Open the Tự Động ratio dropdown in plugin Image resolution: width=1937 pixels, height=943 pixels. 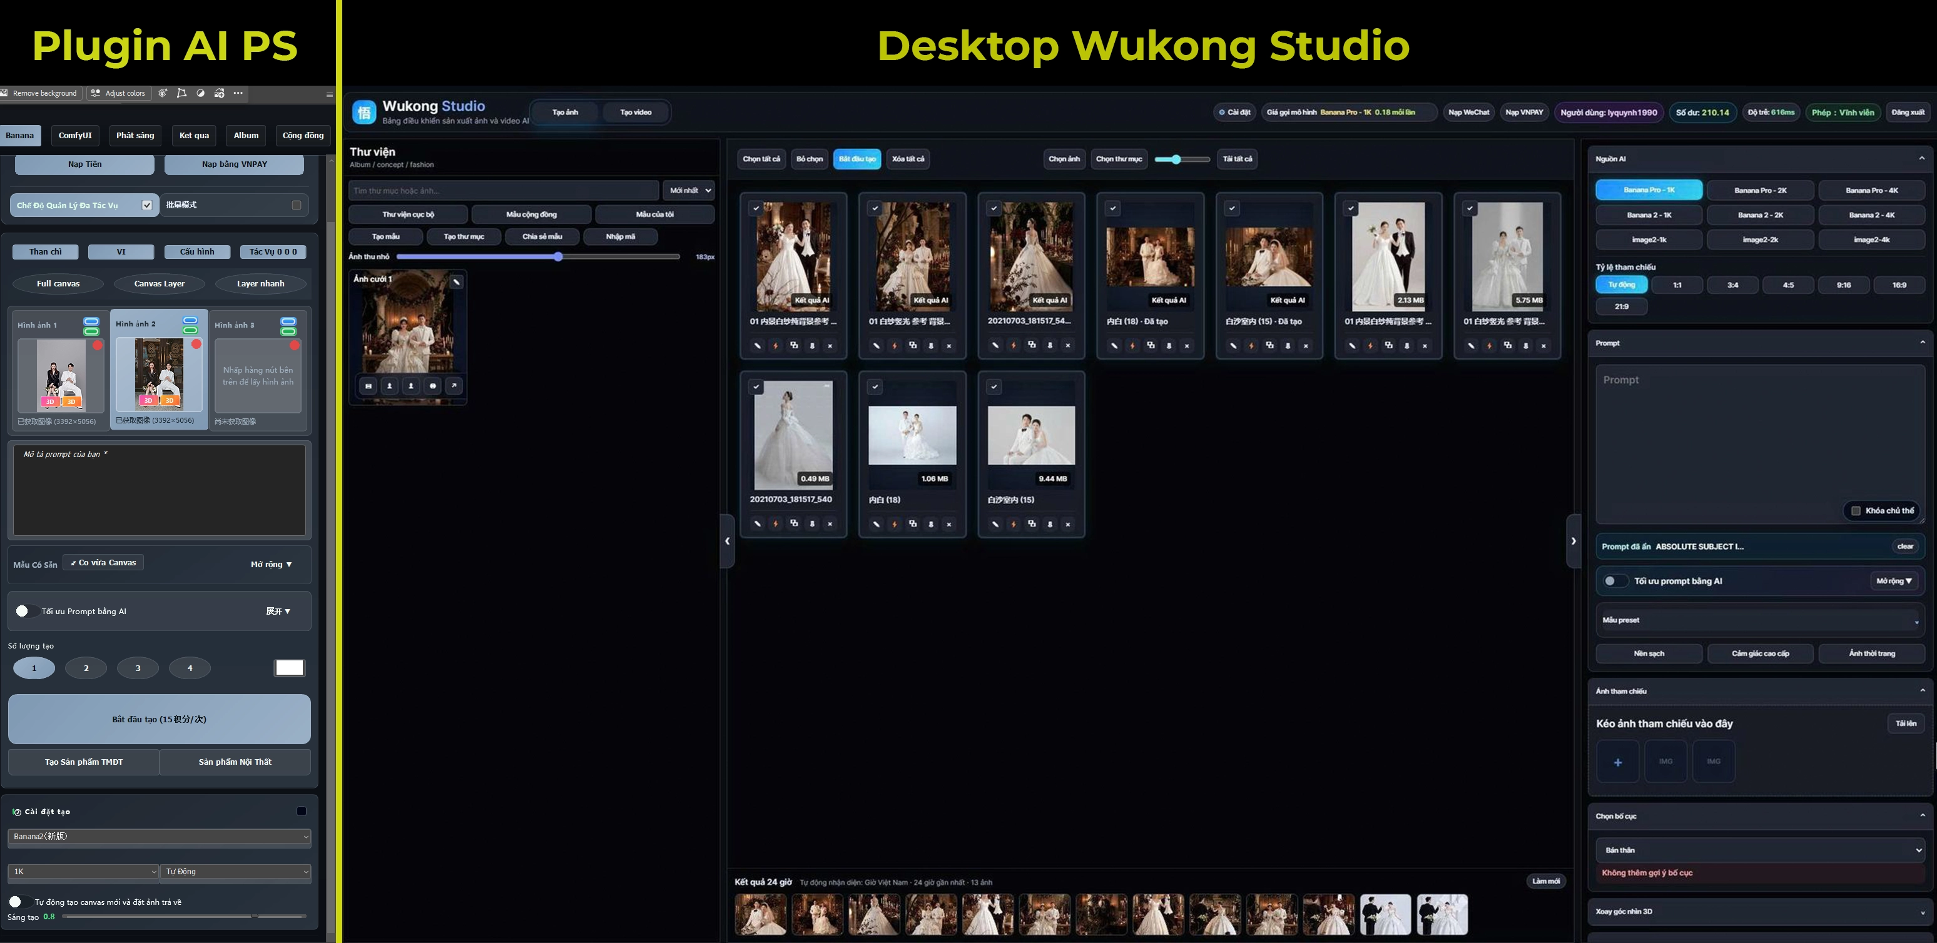point(236,872)
